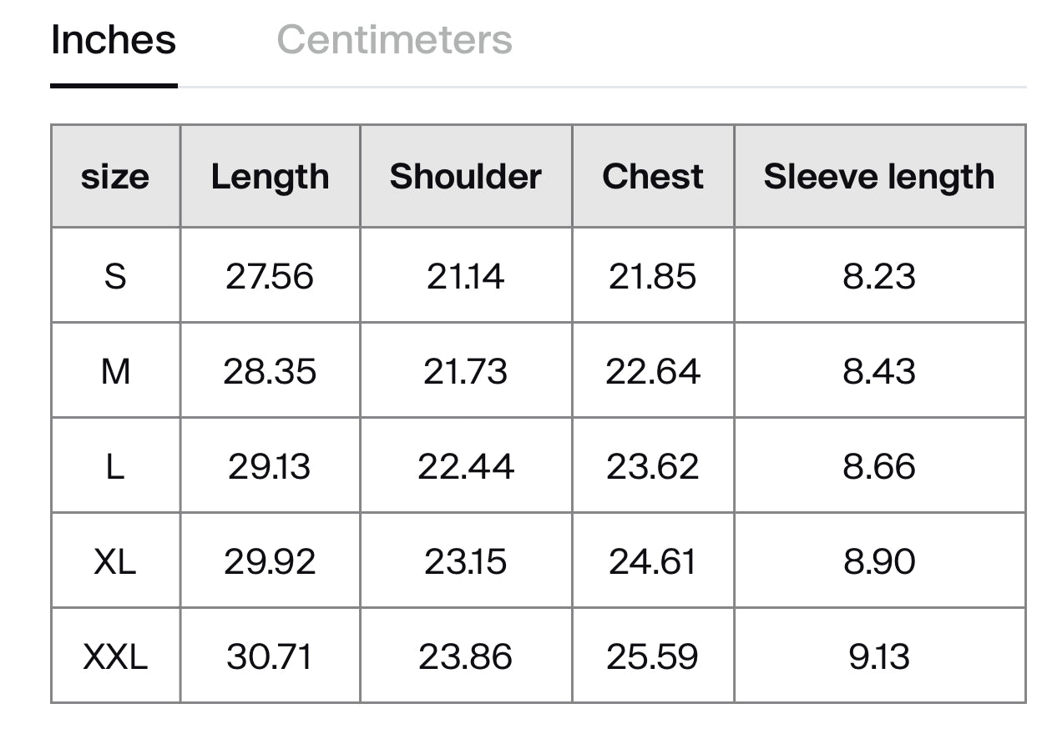Click the 27.56 length value
Image resolution: width=1052 pixels, height=739 pixels.
[x=270, y=276]
